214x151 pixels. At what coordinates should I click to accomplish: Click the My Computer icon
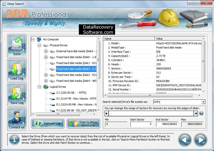pyautogui.click(x=39, y=39)
